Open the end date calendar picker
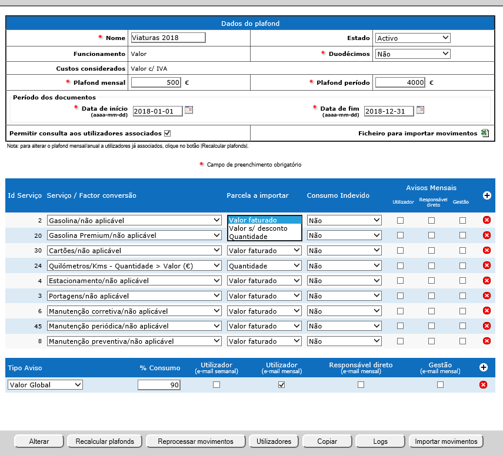Viewport: 503px width, 455px height. point(420,110)
